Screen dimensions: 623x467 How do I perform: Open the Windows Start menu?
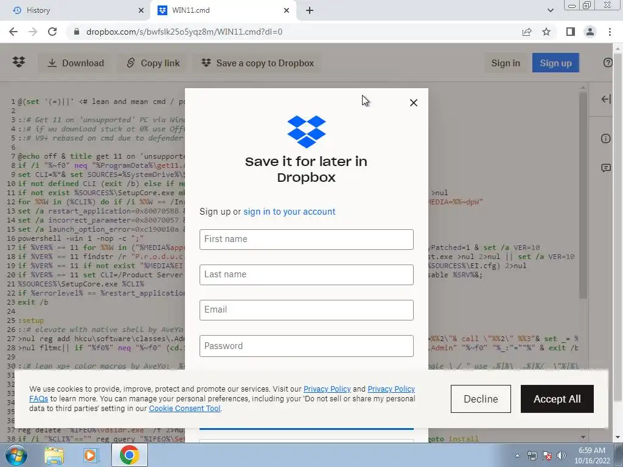[x=16, y=455]
